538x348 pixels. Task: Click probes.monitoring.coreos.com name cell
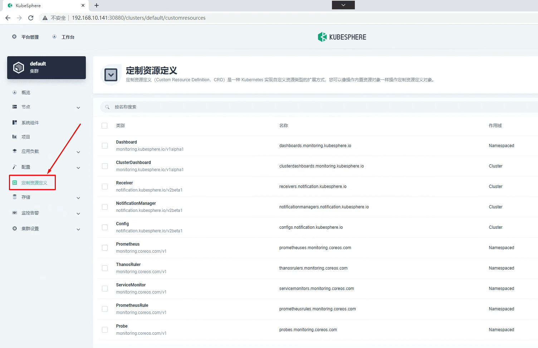(308, 330)
